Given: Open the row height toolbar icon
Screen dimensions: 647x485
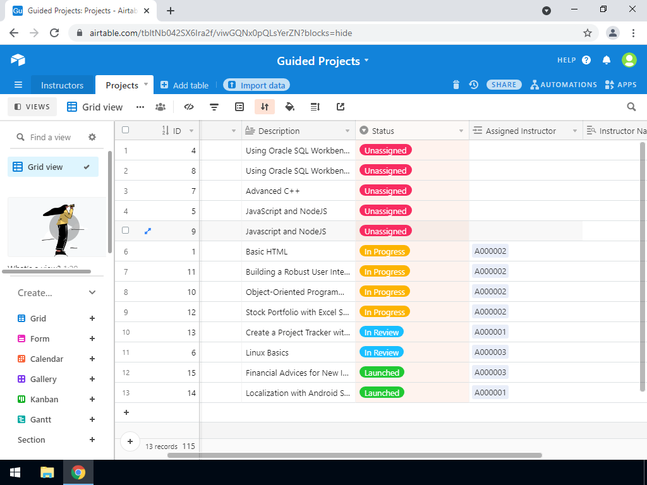Looking at the screenshot, I should [315, 107].
